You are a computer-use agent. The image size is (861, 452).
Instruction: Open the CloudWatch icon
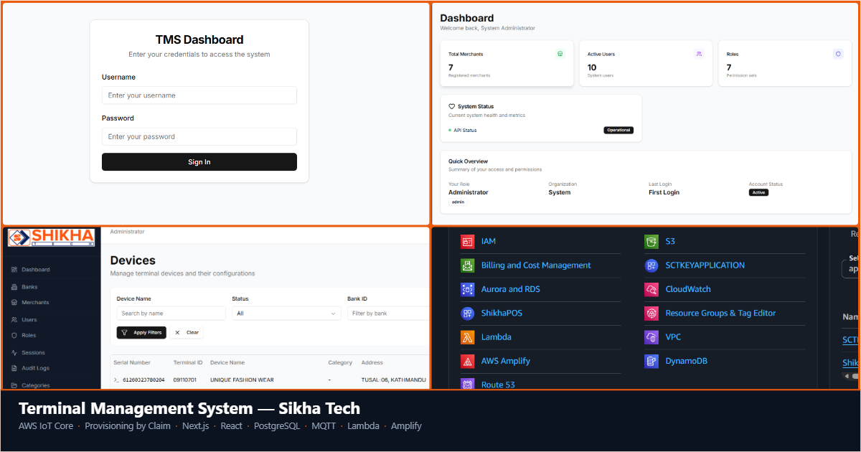651,289
